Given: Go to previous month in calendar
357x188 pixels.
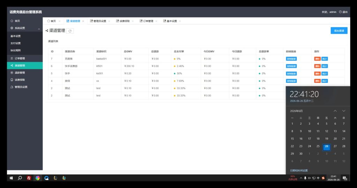Looking at the screenshot, I should click(335, 111).
